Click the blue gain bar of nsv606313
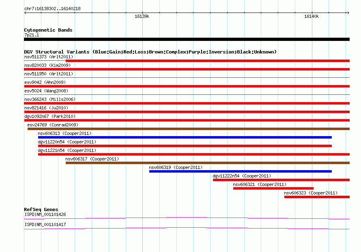 pyautogui.click(x=185, y=137)
